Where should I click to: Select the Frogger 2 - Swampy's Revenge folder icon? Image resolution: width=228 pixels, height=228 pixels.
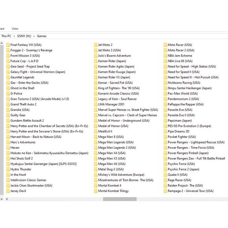click(x=8, y=50)
